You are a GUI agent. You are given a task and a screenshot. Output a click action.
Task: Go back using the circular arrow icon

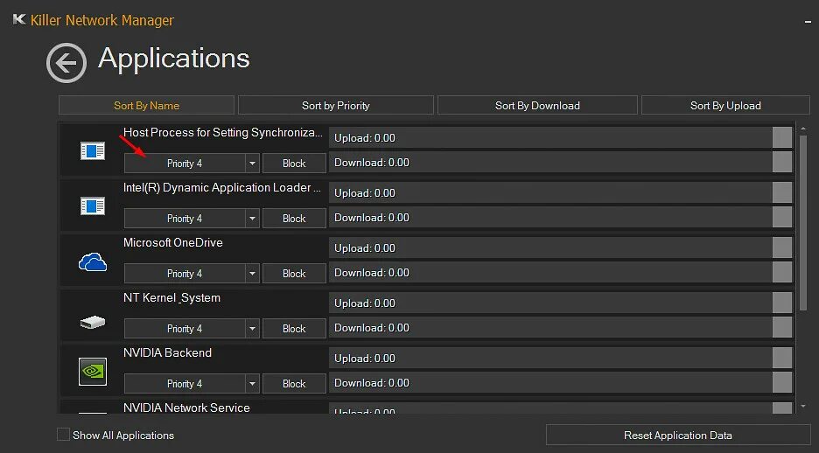[x=66, y=63]
